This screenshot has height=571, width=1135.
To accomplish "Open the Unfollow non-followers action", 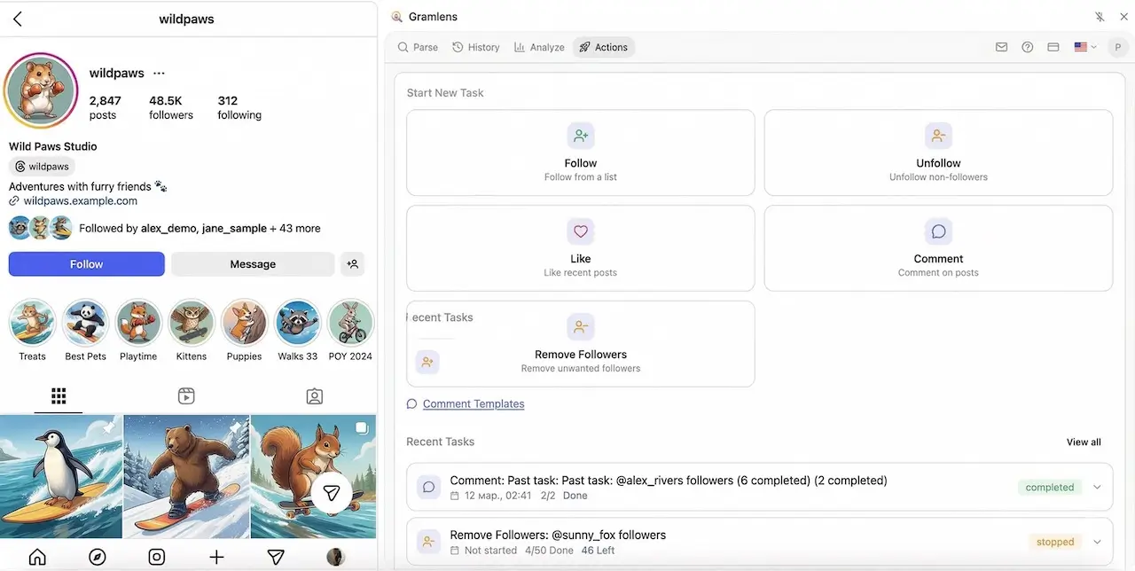I will click(x=937, y=153).
